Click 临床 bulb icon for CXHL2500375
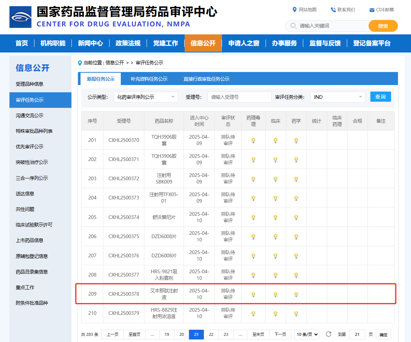Image resolution: width=411 pixels, height=342 pixels. [275, 237]
